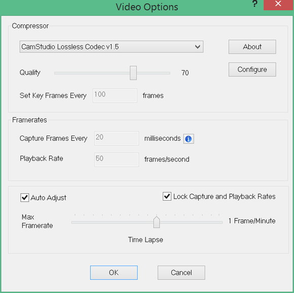Click the Capture Frames Every input box
The width and height of the screenshot is (294, 293).
117,139
